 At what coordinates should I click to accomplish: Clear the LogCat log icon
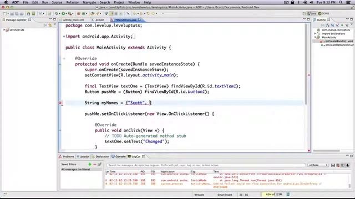(x=338, y=165)
